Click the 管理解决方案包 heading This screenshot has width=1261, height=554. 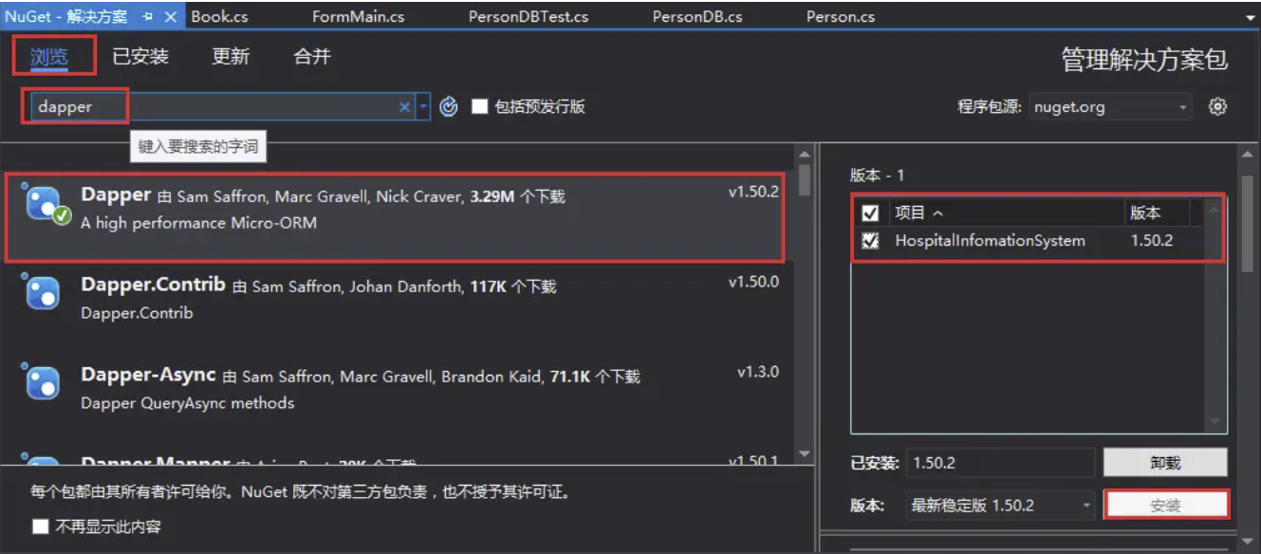point(1144,60)
